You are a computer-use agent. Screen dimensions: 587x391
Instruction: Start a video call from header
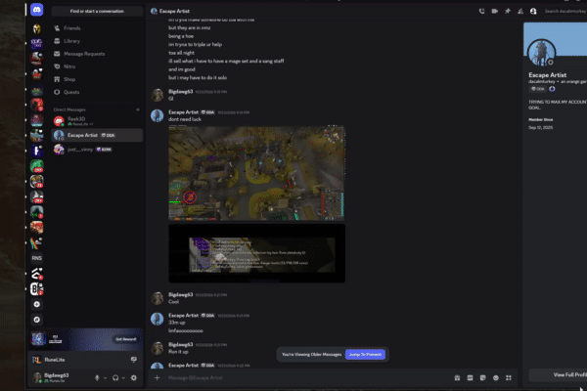coord(494,11)
